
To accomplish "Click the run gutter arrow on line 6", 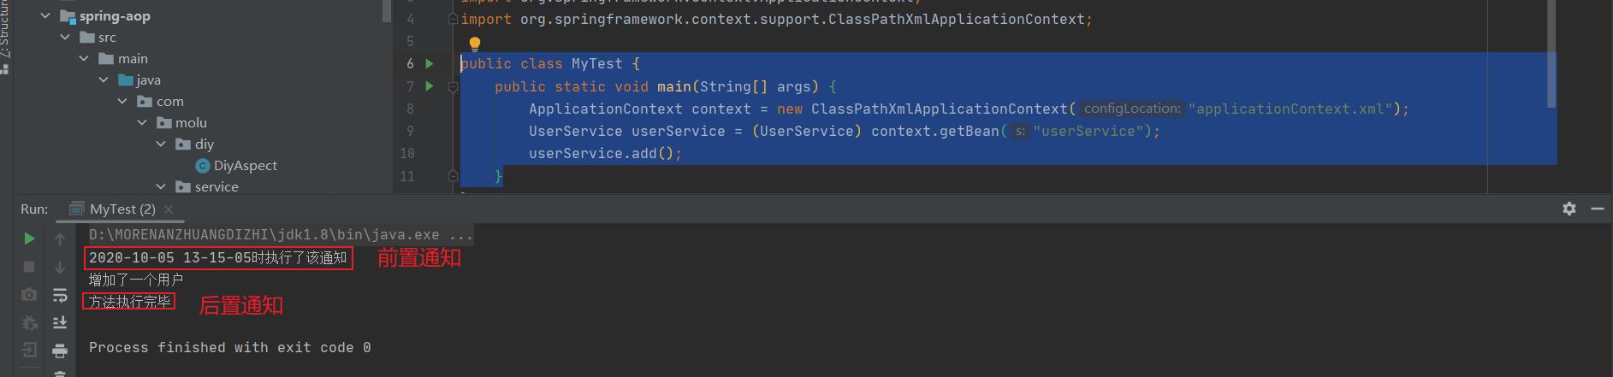I will coord(430,63).
